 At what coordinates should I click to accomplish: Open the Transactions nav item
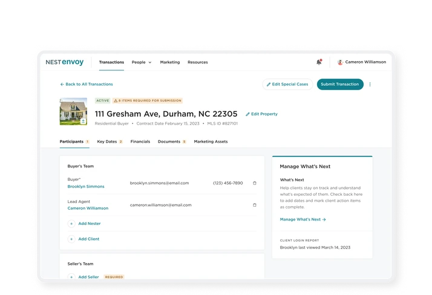(111, 62)
